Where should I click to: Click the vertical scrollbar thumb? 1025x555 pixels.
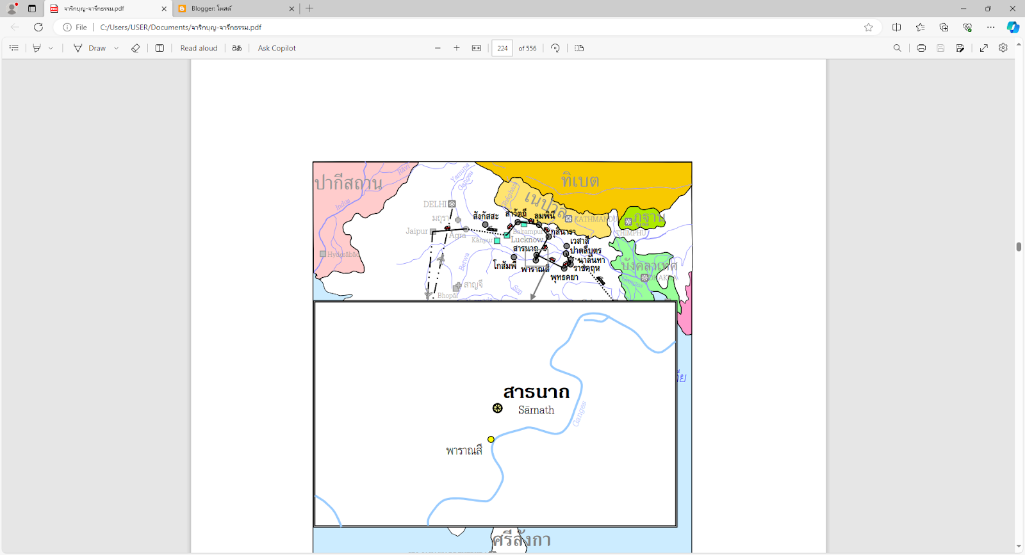1019,246
